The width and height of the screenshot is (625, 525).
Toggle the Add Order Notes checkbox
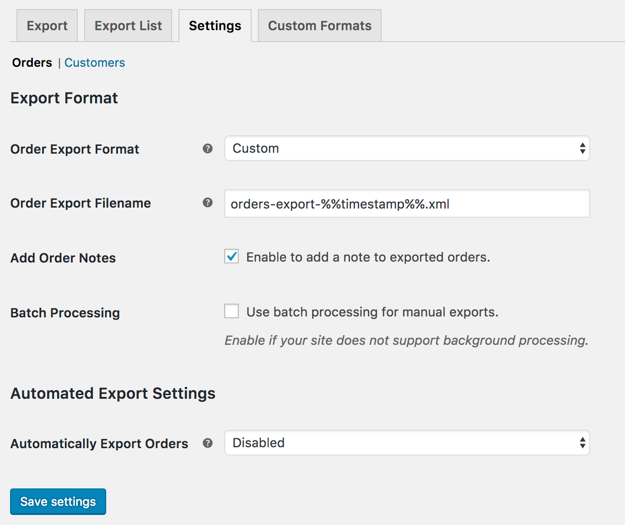232,257
